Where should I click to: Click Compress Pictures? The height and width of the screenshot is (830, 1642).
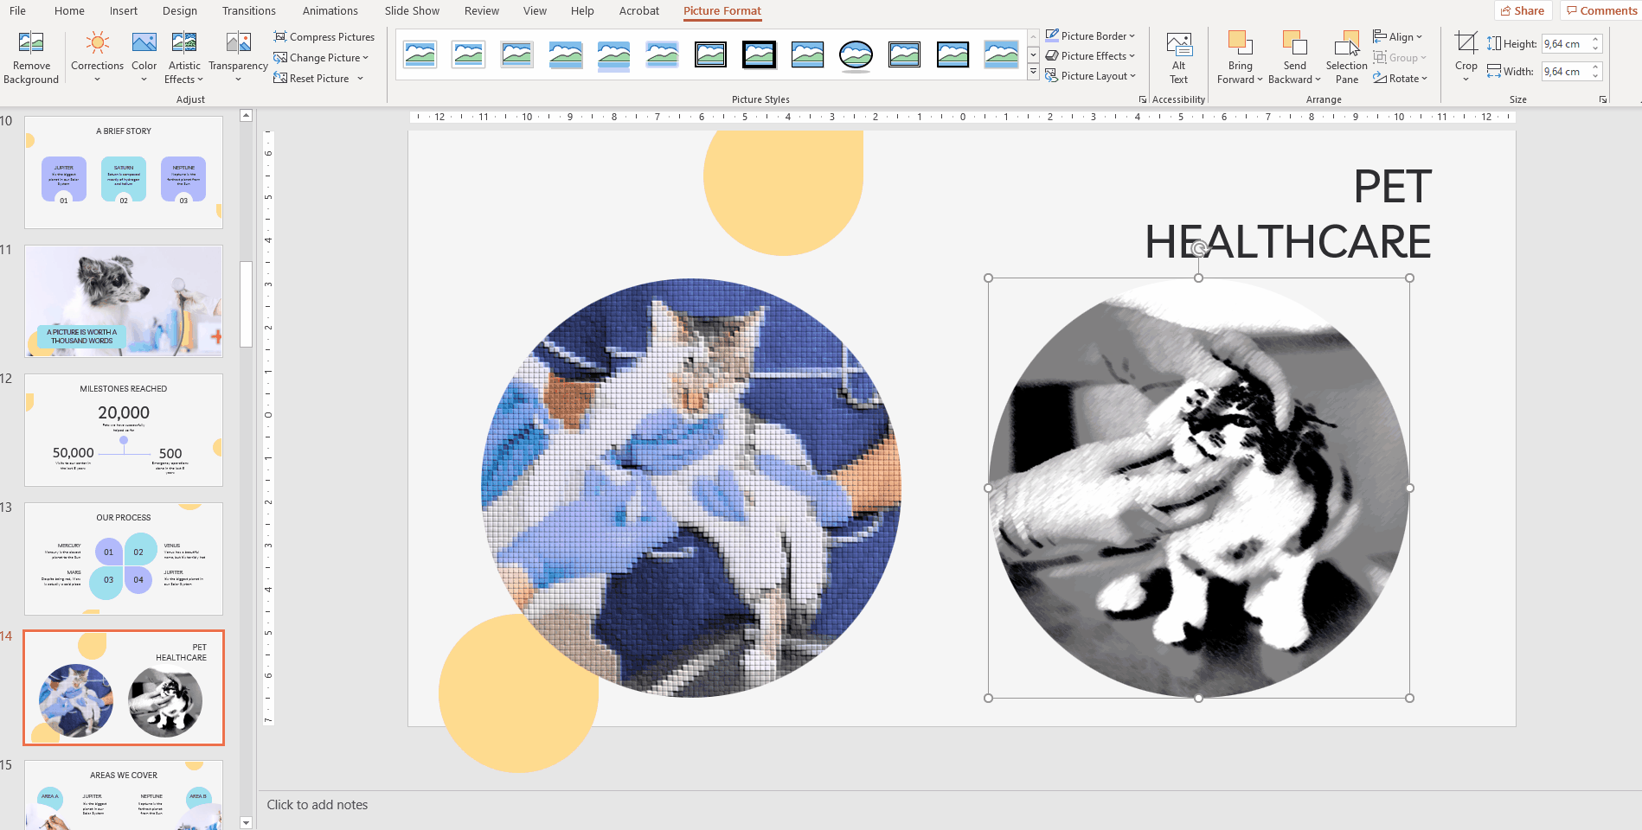[324, 37]
